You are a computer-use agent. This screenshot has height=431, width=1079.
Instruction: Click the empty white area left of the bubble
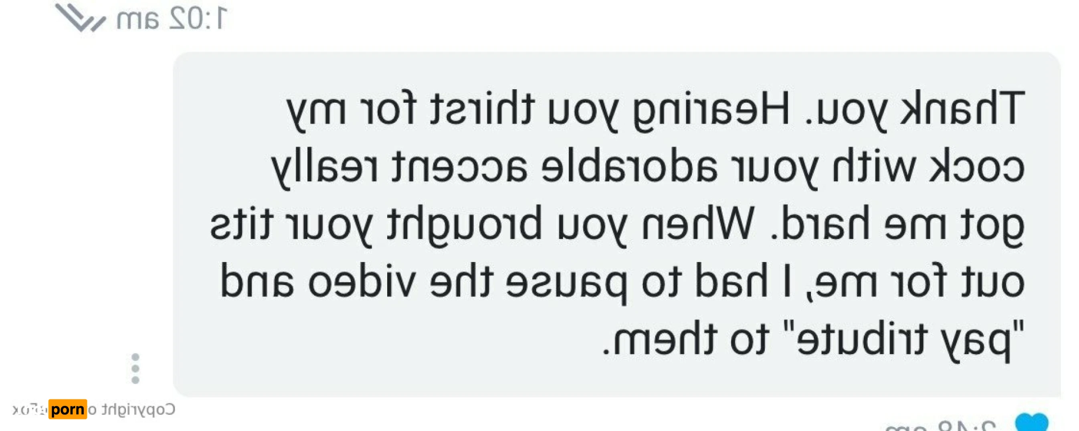84,209
